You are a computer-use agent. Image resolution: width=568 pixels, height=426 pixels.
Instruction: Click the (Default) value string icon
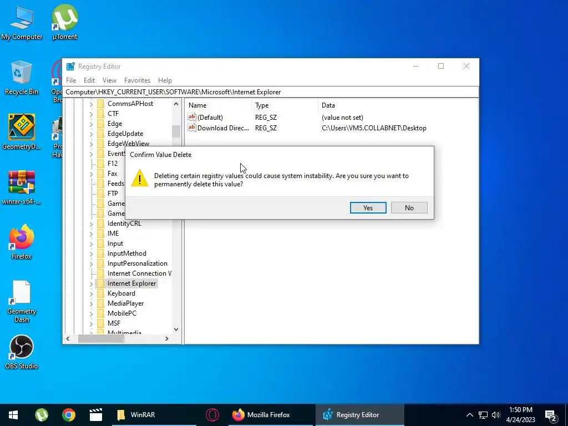coord(191,117)
